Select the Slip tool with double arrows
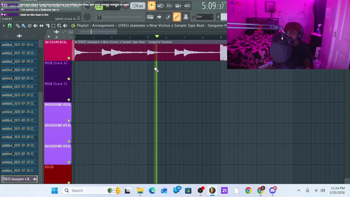The image size is (350, 197). click(x=41, y=26)
